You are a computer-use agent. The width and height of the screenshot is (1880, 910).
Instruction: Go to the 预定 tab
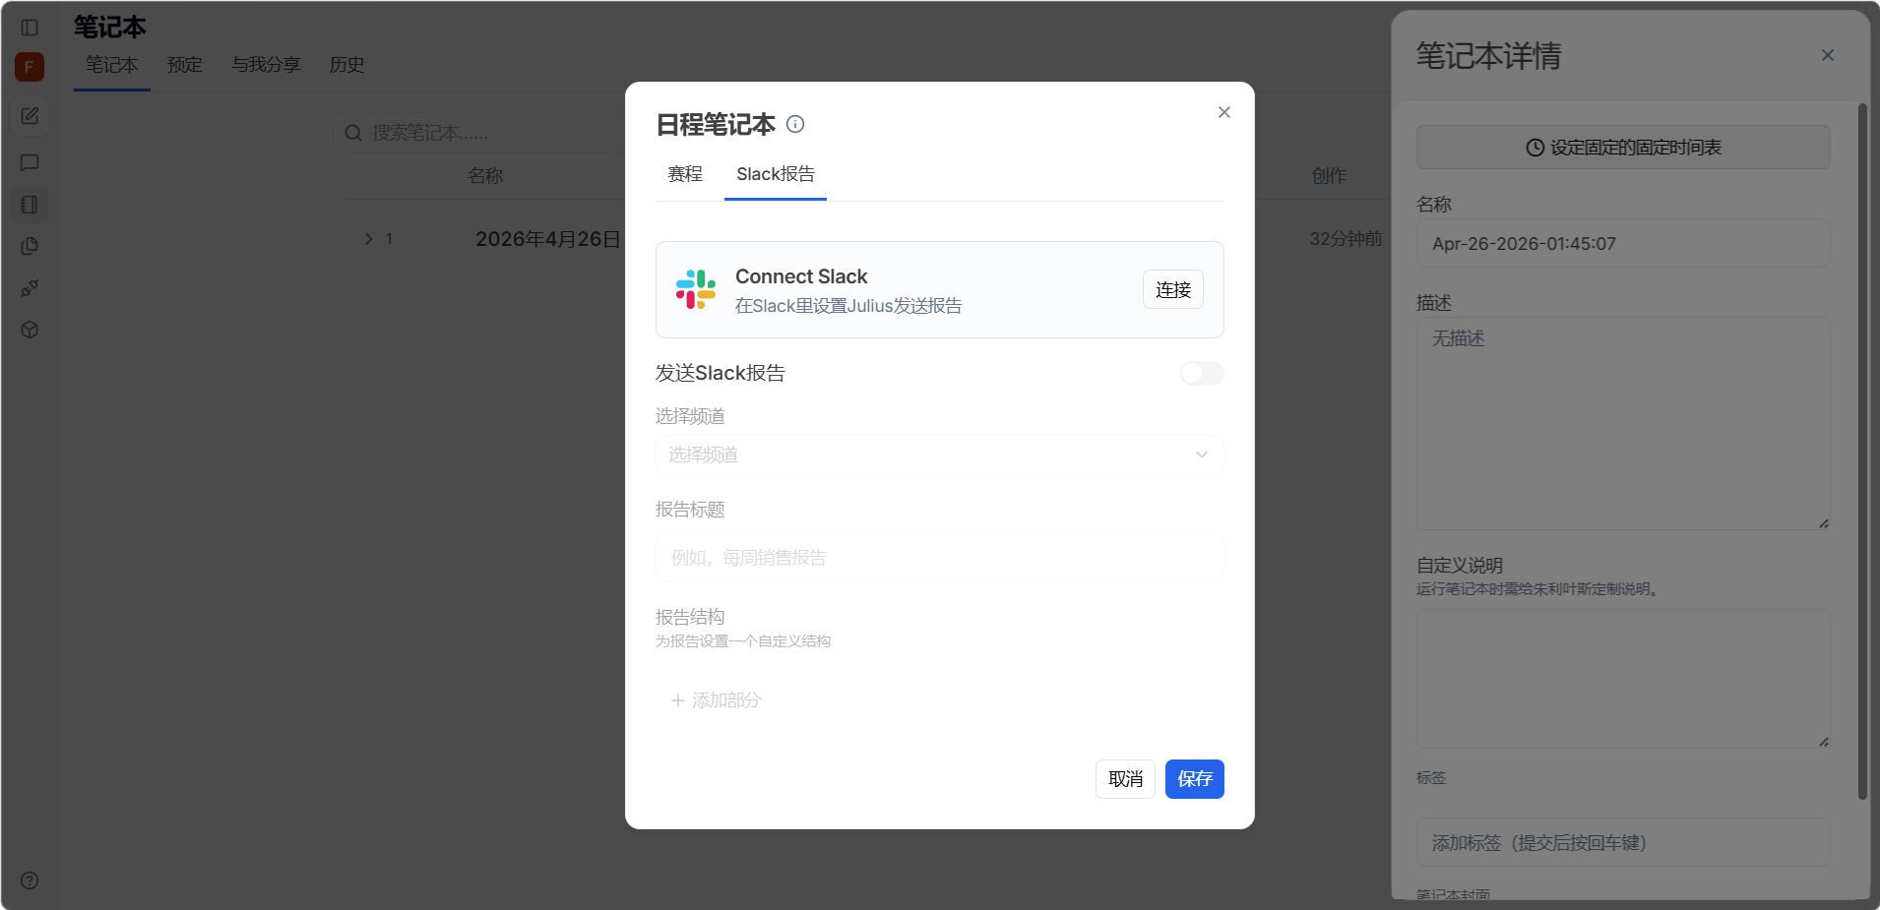point(185,65)
